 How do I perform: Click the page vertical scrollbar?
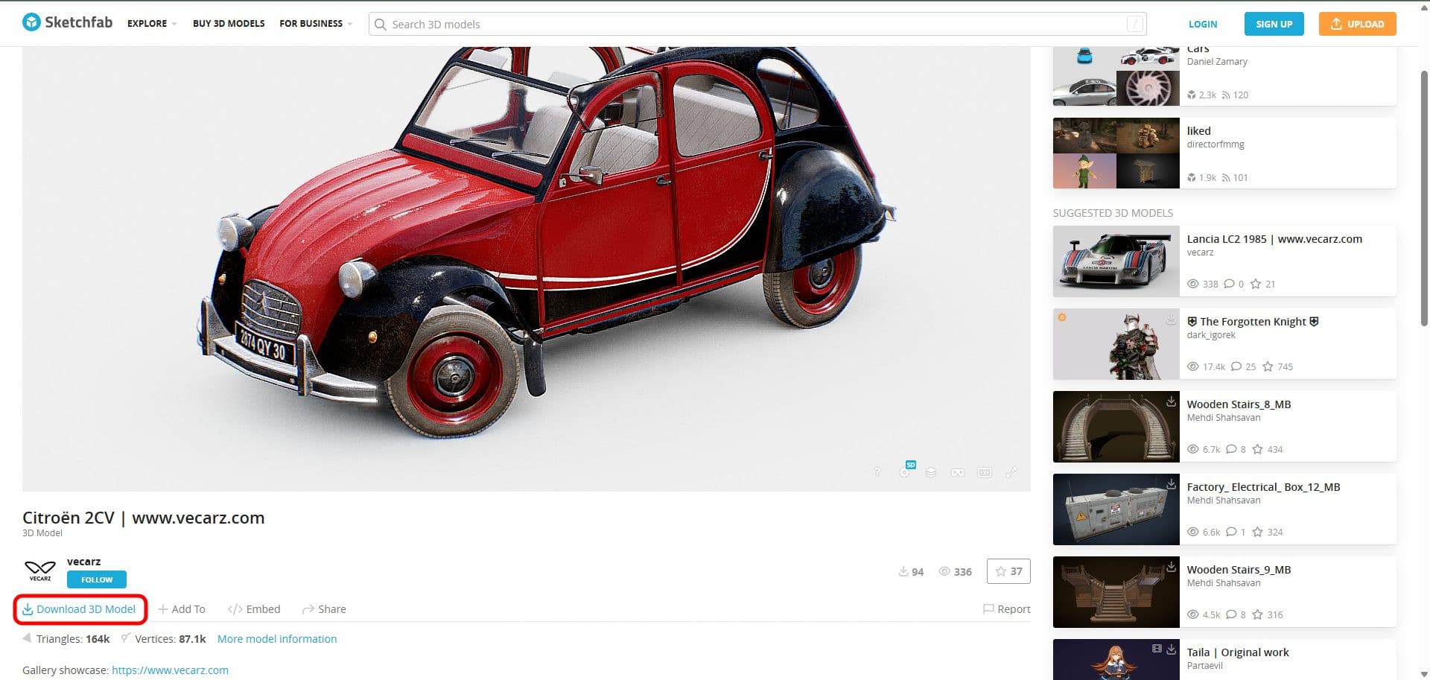coord(1425,197)
